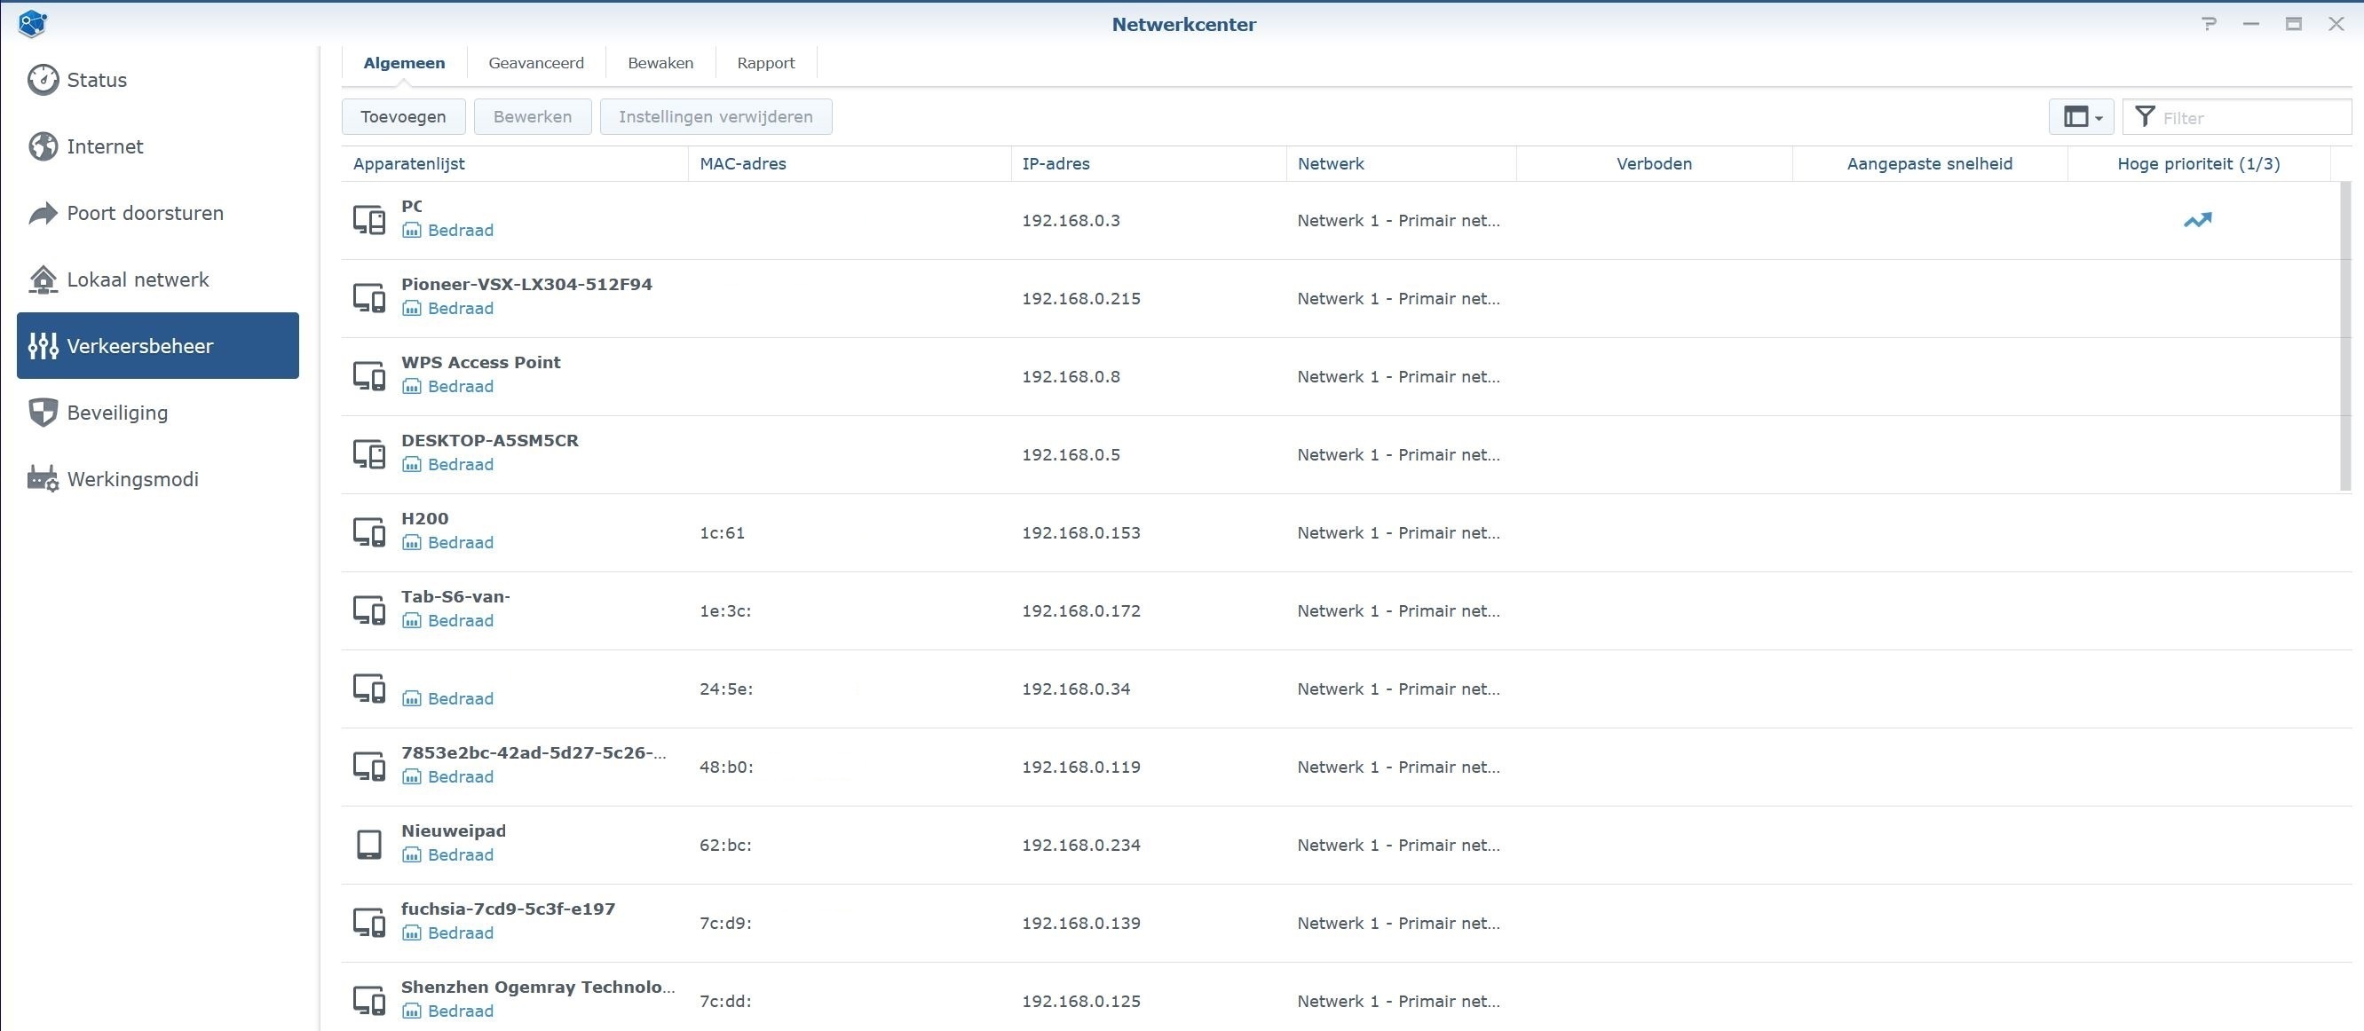
Task: Select IP address 192.168.0.125
Action: pyautogui.click(x=1081, y=1001)
